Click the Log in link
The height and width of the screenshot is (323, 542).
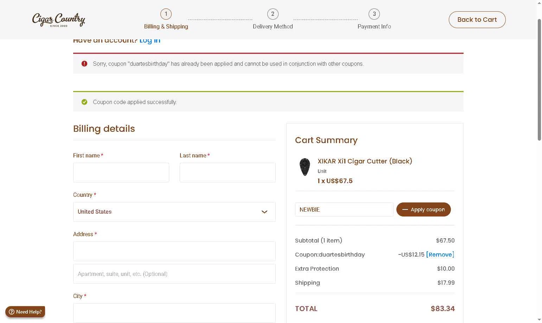[x=150, y=40]
